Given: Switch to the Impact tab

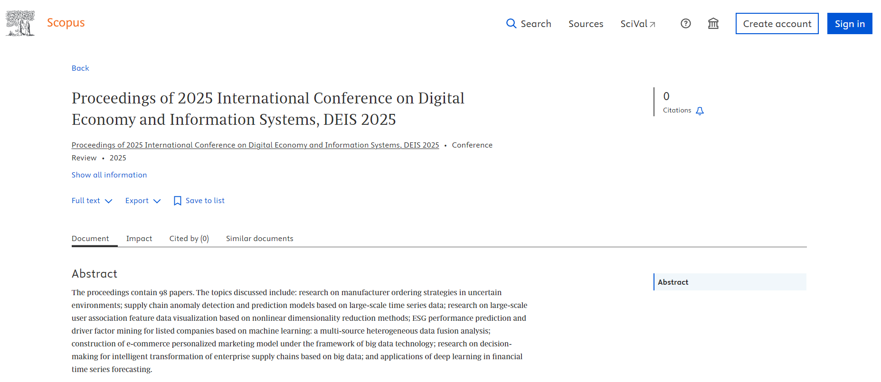Looking at the screenshot, I should click(139, 239).
